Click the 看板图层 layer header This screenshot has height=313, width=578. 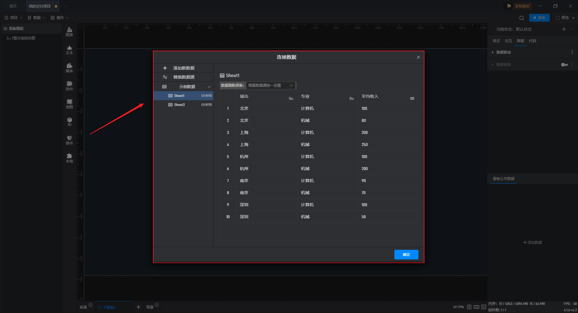(31, 29)
